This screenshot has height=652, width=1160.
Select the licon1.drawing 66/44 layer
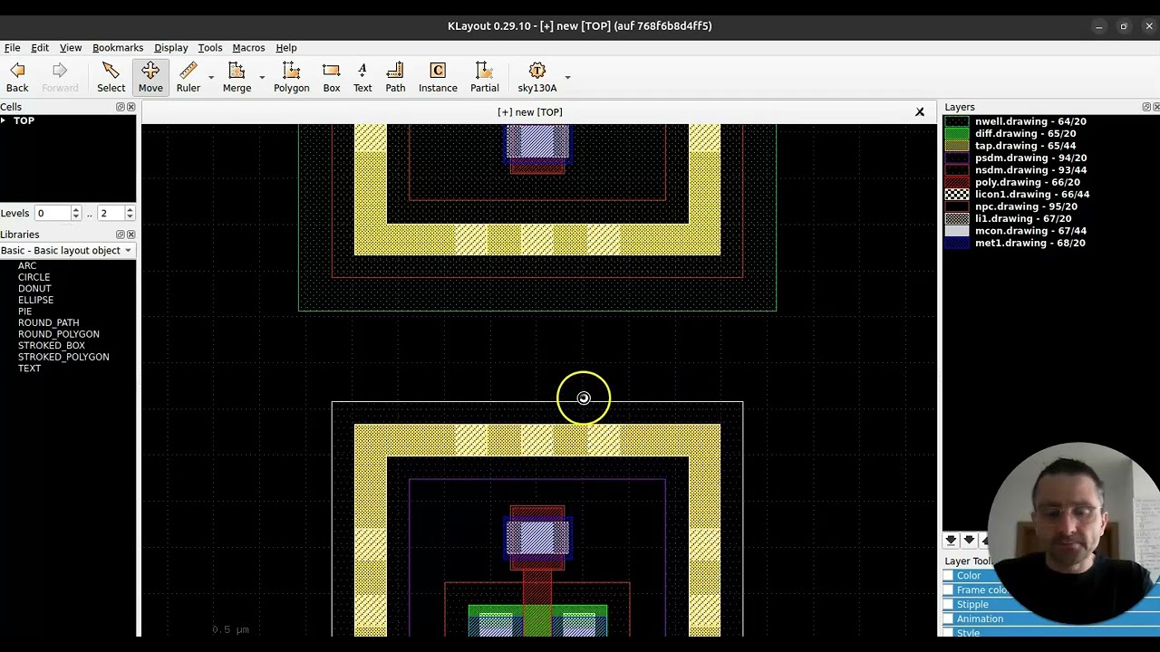[1032, 195]
